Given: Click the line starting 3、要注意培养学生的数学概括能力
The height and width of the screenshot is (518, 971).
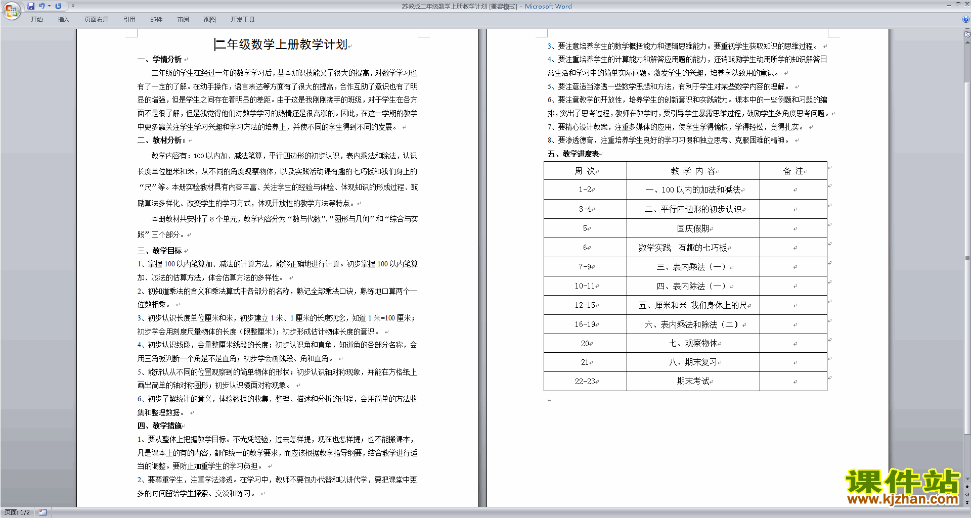Looking at the screenshot, I should (683, 46).
